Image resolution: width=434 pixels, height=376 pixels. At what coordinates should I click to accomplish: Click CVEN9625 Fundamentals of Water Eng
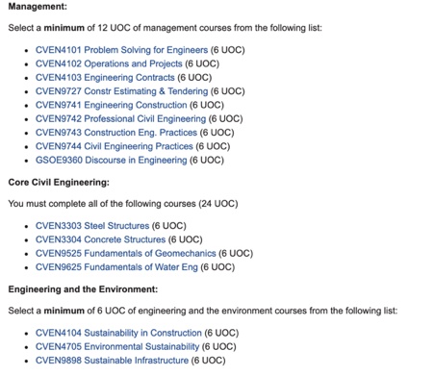(116, 267)
